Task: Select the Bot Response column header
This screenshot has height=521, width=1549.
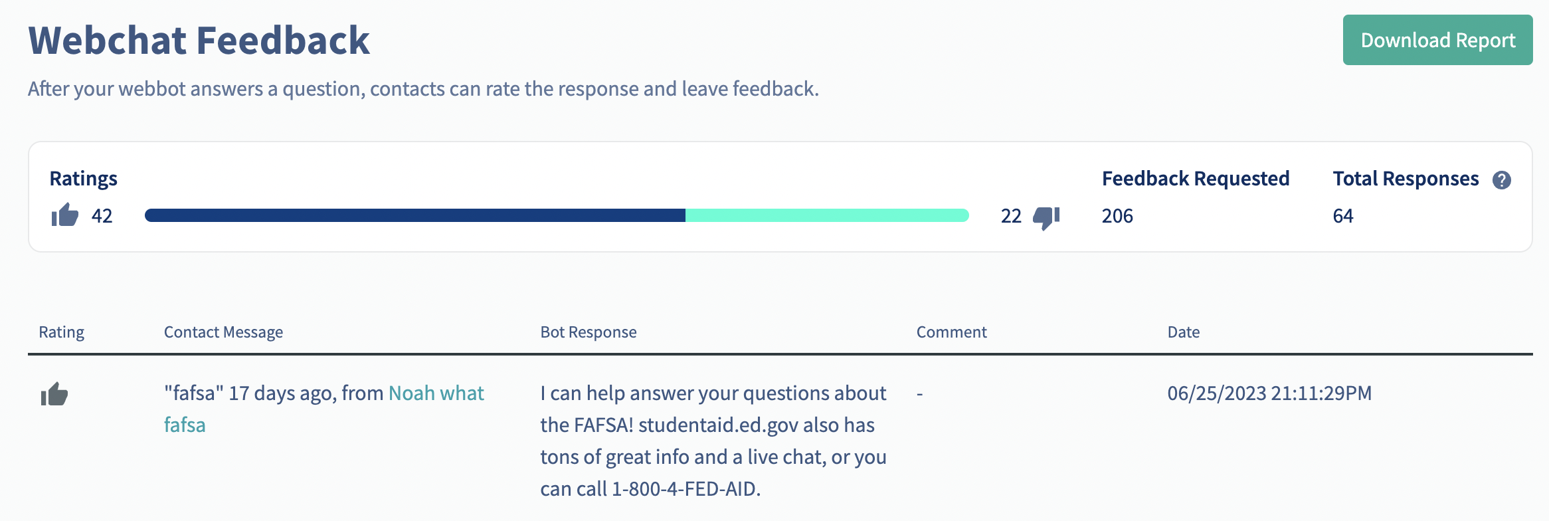Action: pos(589,332)
